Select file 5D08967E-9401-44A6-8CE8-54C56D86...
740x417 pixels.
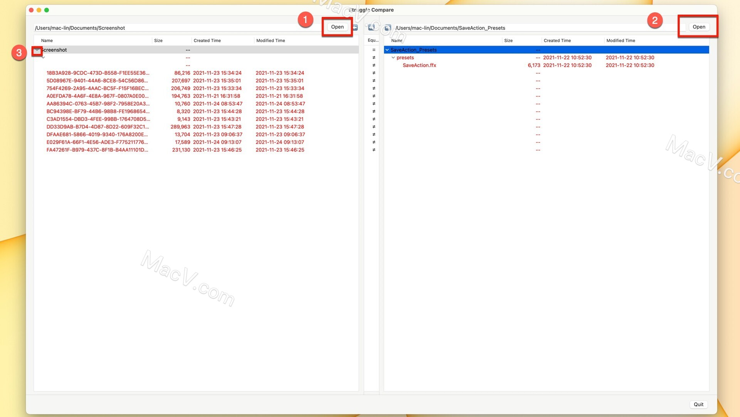97,81
